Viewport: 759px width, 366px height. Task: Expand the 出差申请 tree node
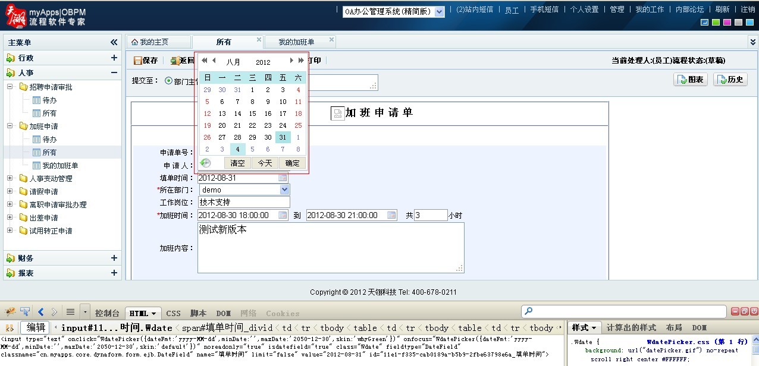point(10,217)
